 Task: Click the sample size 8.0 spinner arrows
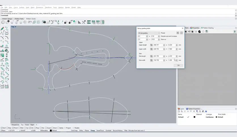coord(147,36)
